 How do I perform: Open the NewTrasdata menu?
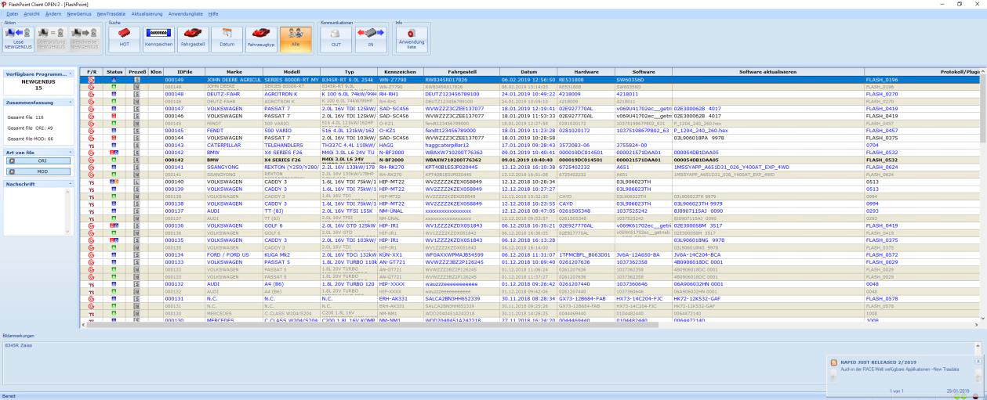(x=111, y=14)
